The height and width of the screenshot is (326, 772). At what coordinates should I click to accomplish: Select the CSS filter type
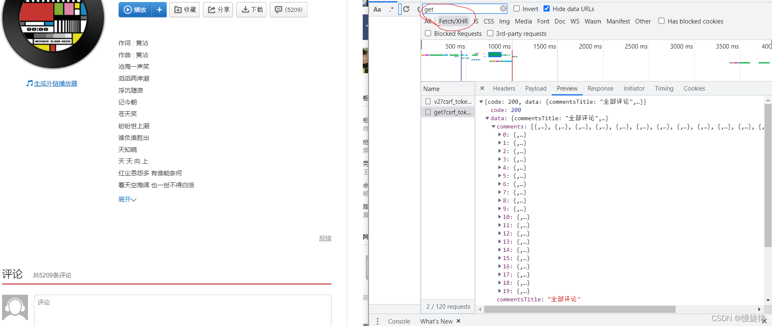coord(489,21)
